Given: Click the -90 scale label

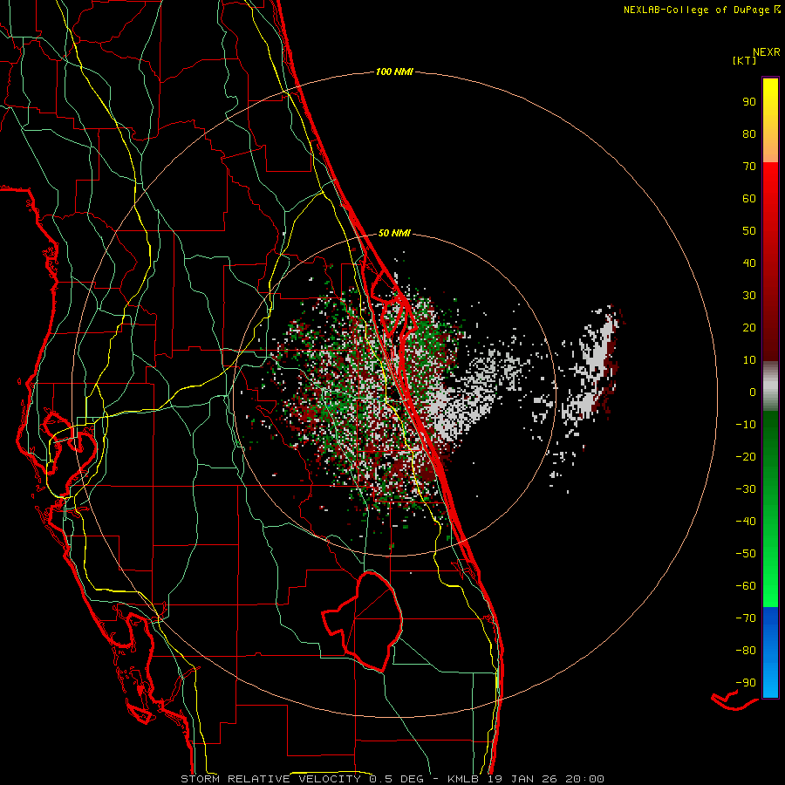Looking at the screenshot, I should [x=746, y=683].
